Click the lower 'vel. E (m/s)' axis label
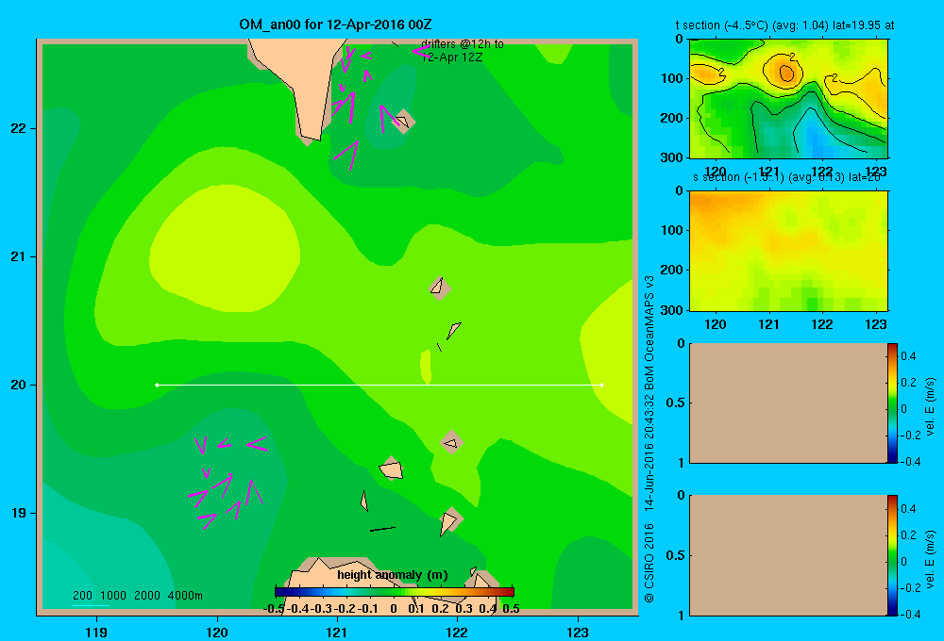 pos(930,559)
